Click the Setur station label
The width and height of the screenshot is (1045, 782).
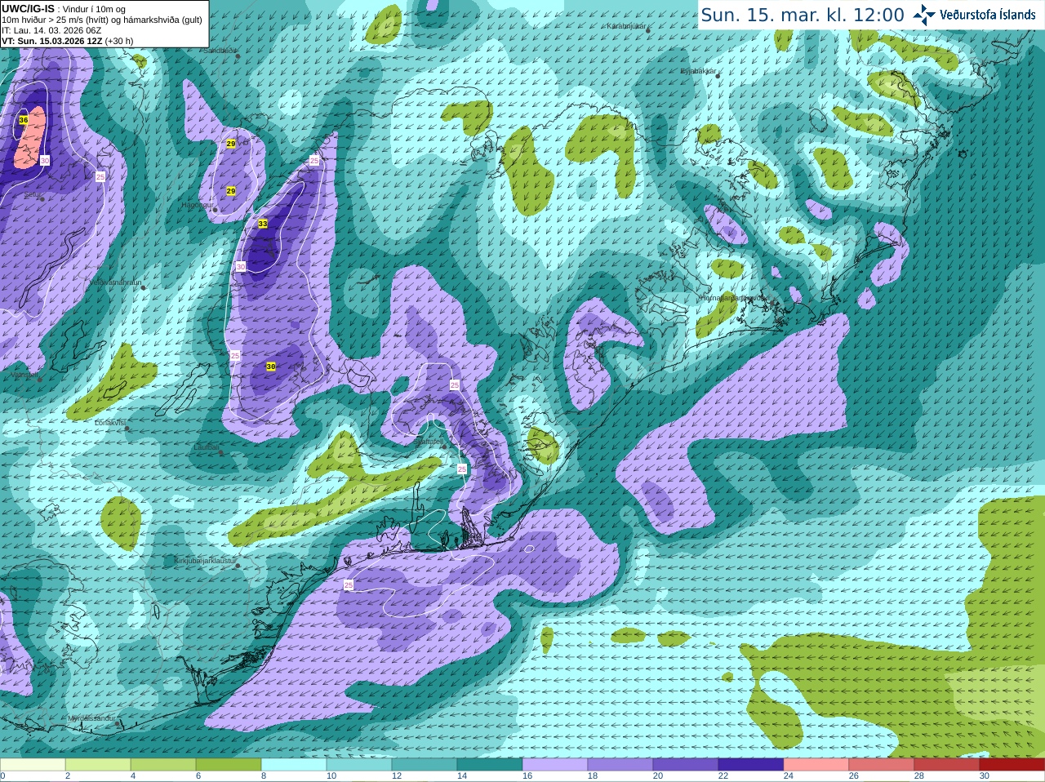[x=31, y=195]
